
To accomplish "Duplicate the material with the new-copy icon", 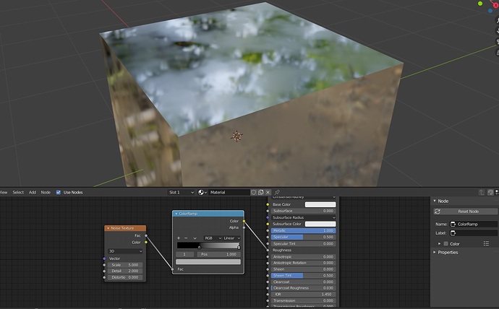I will point(261,192).
